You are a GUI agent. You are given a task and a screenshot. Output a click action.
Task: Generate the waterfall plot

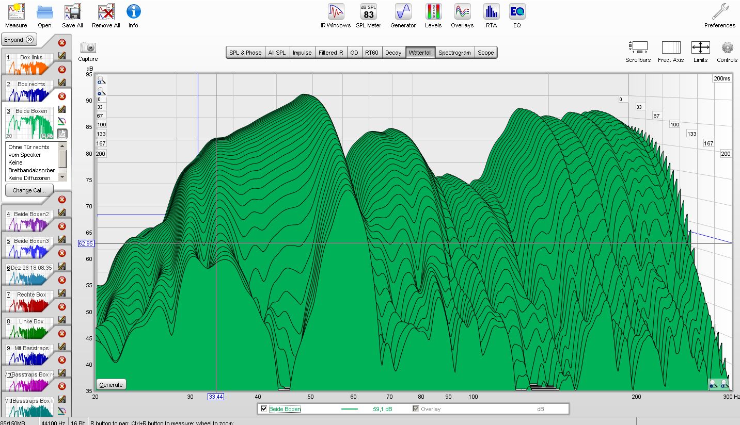pyautogui.click(x=111, y=385)
